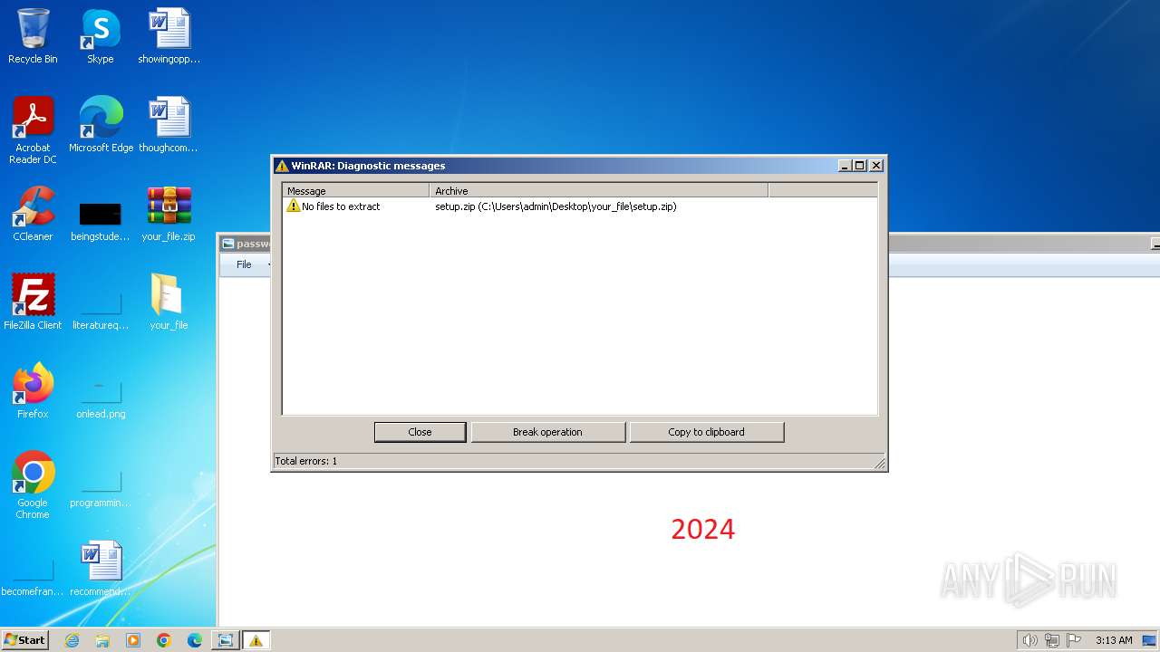
Task: Open the Start menu
Action: coord(24,640)
